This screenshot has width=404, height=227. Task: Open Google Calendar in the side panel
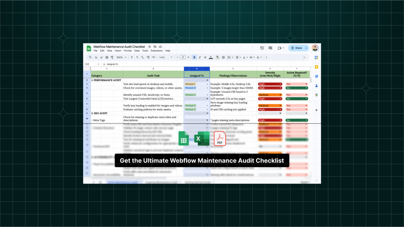(x=316, y=58)
